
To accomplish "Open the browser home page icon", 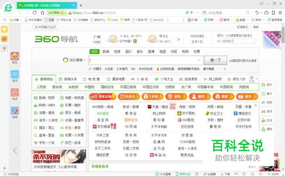I will pos(43,13).
